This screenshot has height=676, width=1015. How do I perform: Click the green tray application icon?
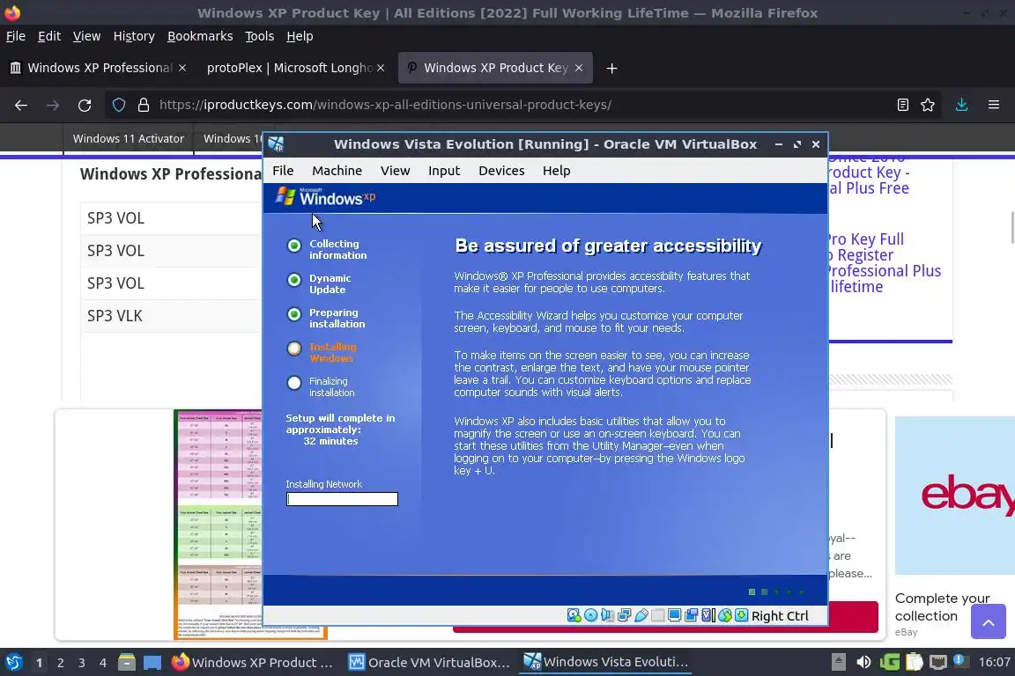[x=889, y=662]
